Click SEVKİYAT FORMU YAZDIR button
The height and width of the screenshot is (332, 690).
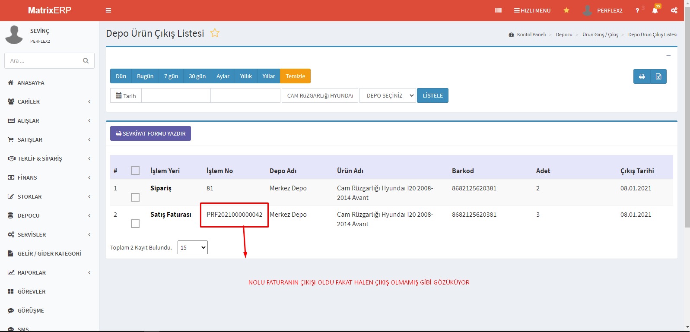[x=150, y=133]
